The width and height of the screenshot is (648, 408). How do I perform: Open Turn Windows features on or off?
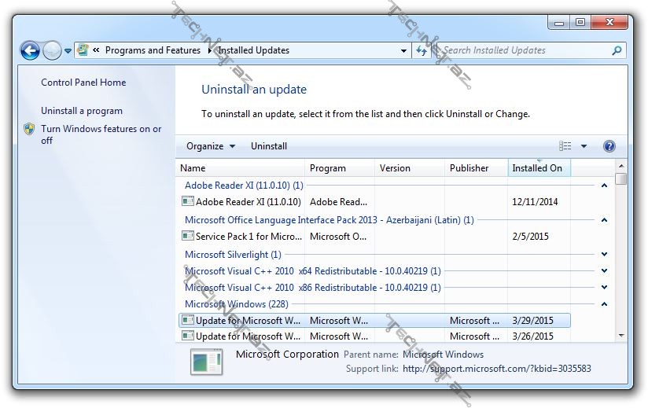pos(101,134)
